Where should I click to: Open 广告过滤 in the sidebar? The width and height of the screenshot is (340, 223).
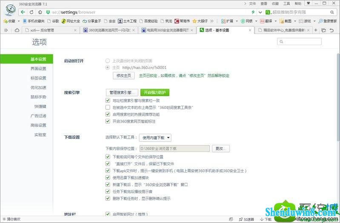click(38, 116)
